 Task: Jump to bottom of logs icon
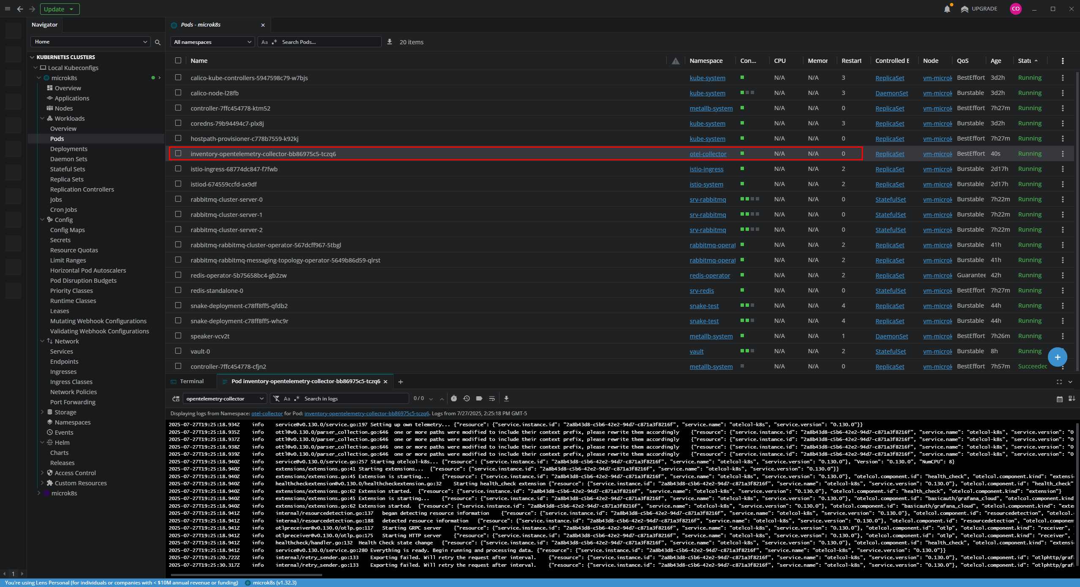click(x=1072, y=399)
